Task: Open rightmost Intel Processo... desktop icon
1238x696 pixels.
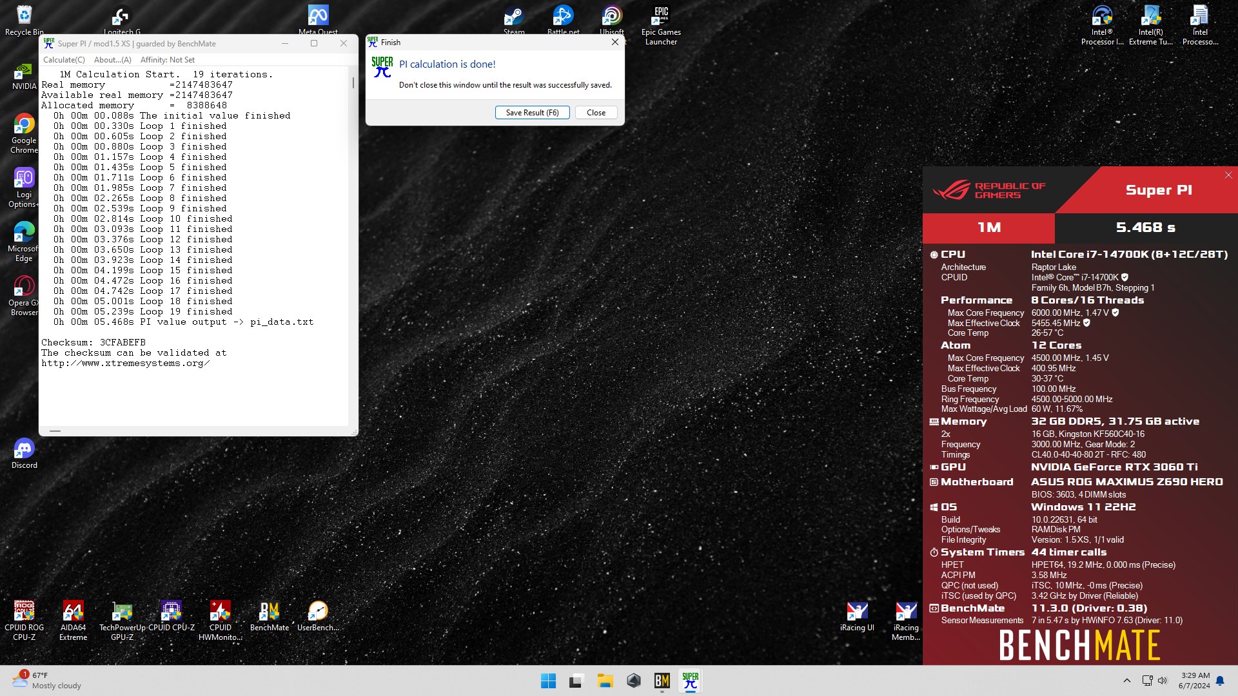Action: [x=1200, y=24]
